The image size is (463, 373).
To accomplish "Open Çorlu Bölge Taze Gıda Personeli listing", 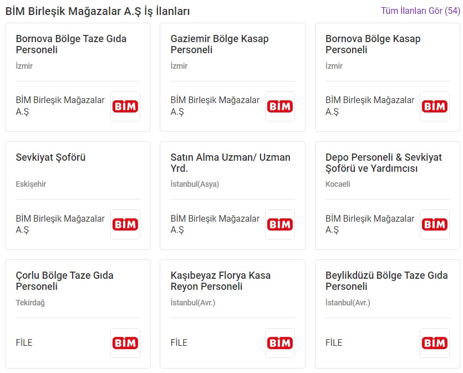I will click(x=65, y=280).
